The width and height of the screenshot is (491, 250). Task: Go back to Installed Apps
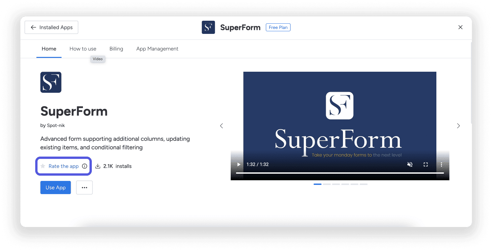click(51, 27)
